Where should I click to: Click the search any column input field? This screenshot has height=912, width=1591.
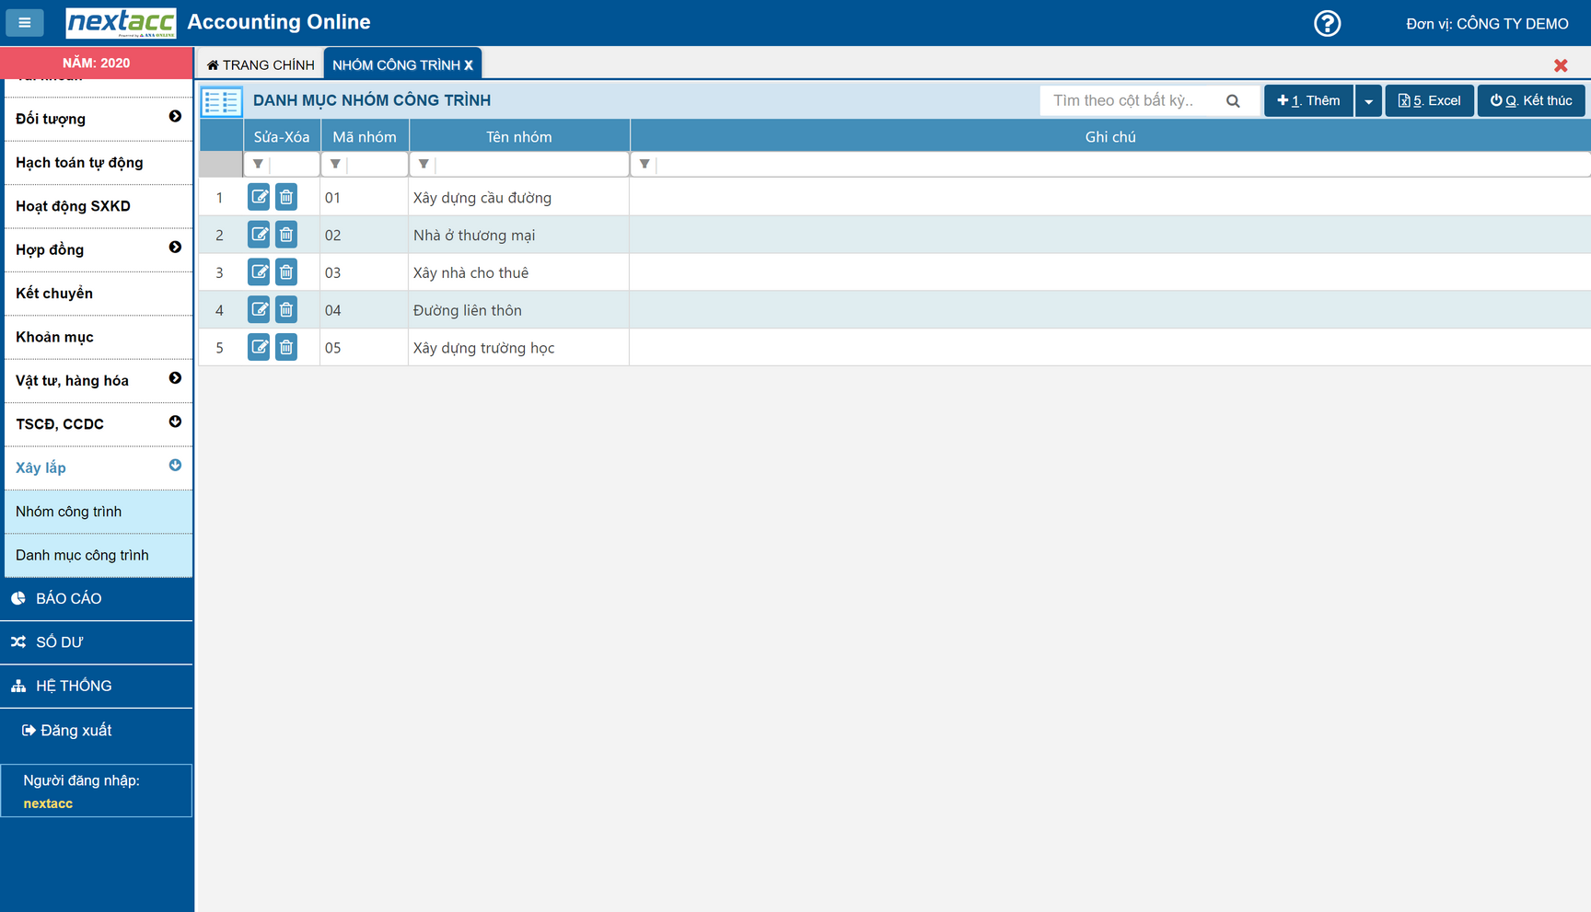pos(1131,101)
